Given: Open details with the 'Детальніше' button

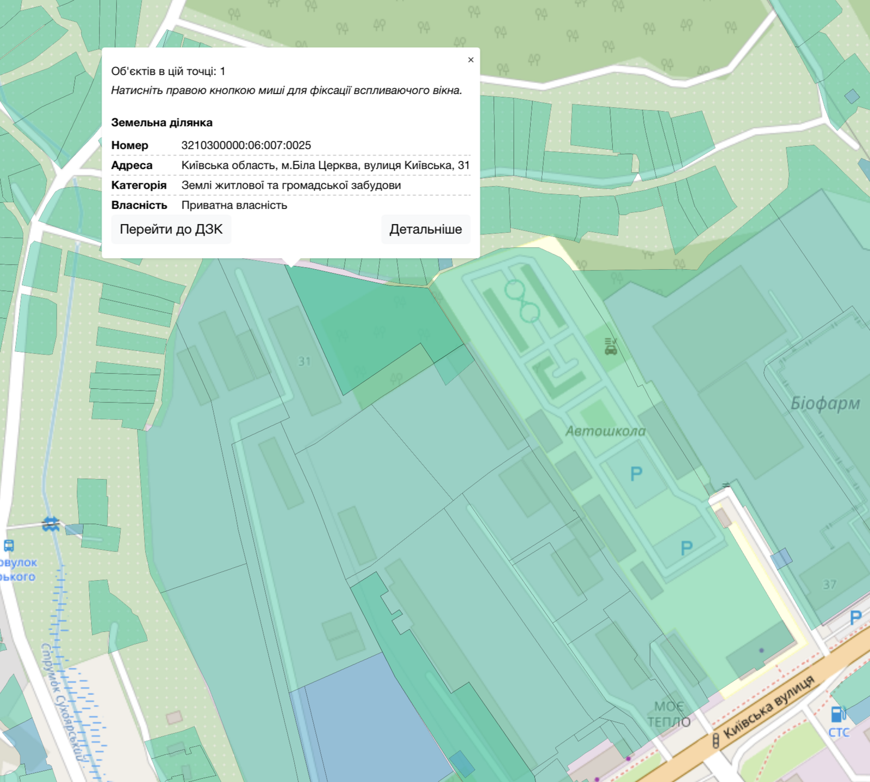Looking at the screenshot, I should pyautogui.click(x=425, y=229).
